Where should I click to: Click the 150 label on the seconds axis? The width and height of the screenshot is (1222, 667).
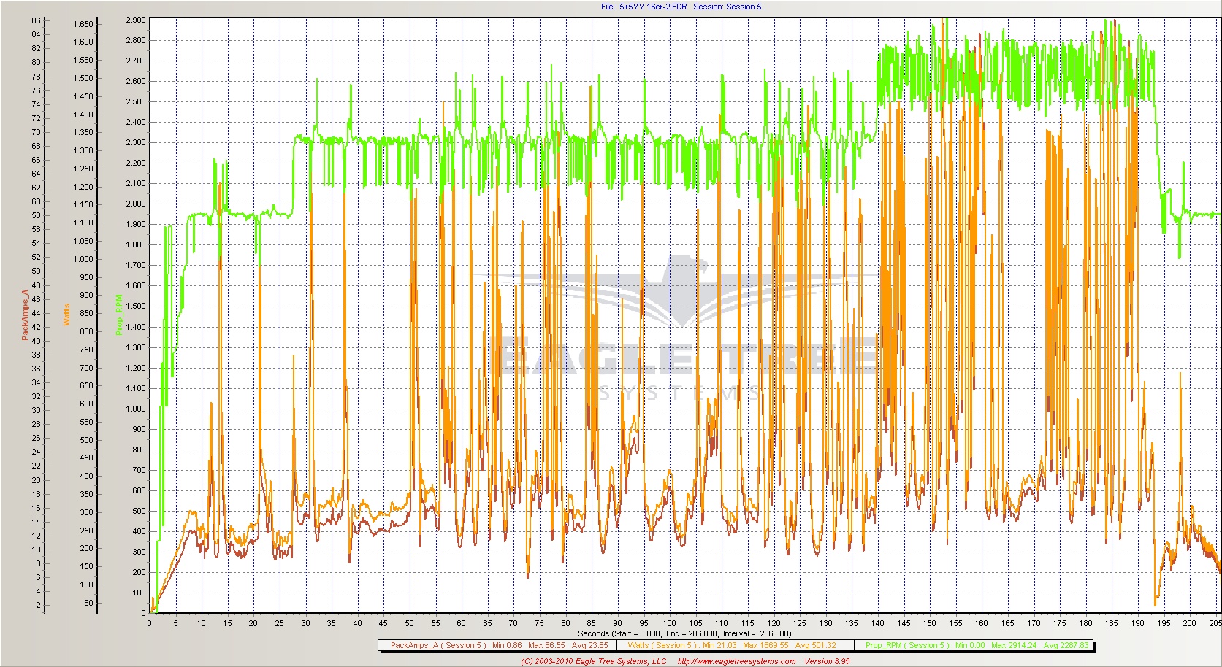929,623
